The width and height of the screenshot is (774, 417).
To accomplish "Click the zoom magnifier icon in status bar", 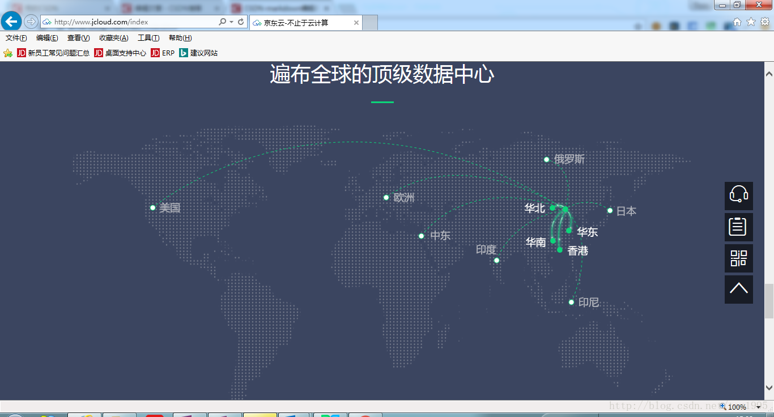I will point(723,407).
